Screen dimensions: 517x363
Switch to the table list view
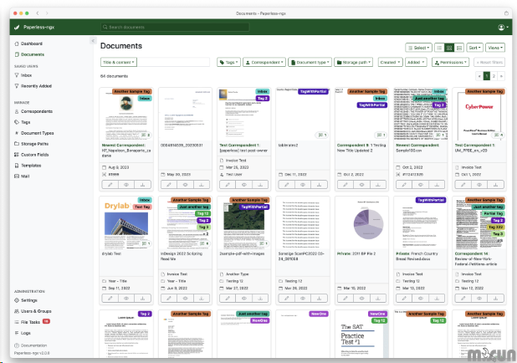point(438,48)
